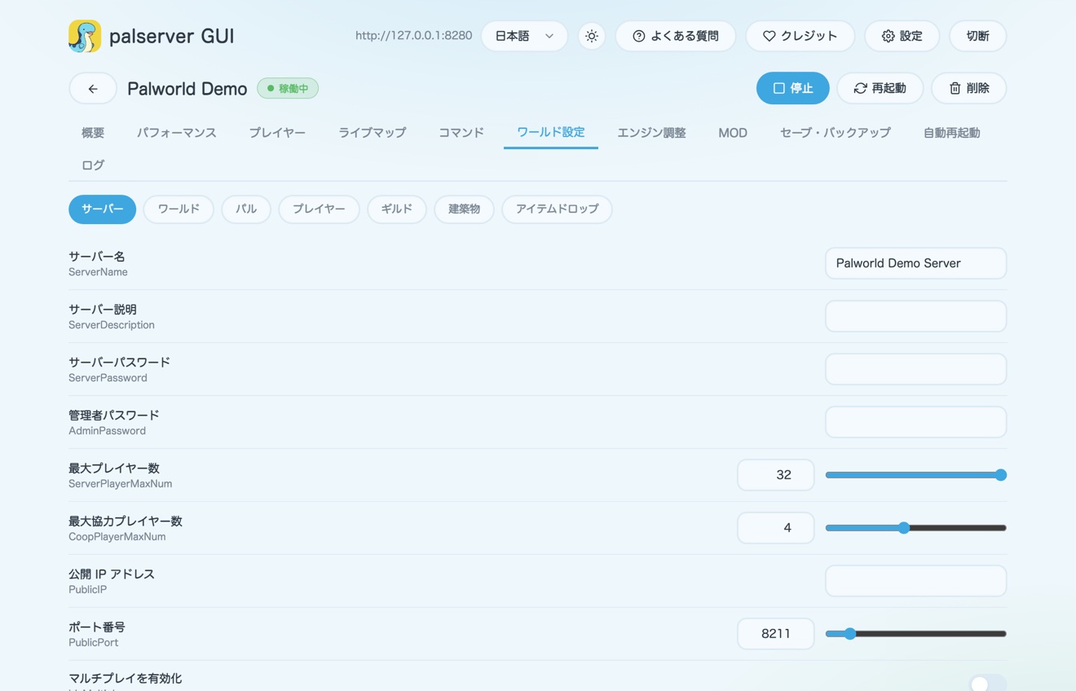The width and height of the screenshot is (1076, 691).
Task: Restart the server with 再起動 button
Action: click(x=880, y=88)
